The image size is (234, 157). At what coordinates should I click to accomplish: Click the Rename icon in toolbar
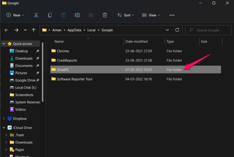pyautogui.click(x=77, y=15)
